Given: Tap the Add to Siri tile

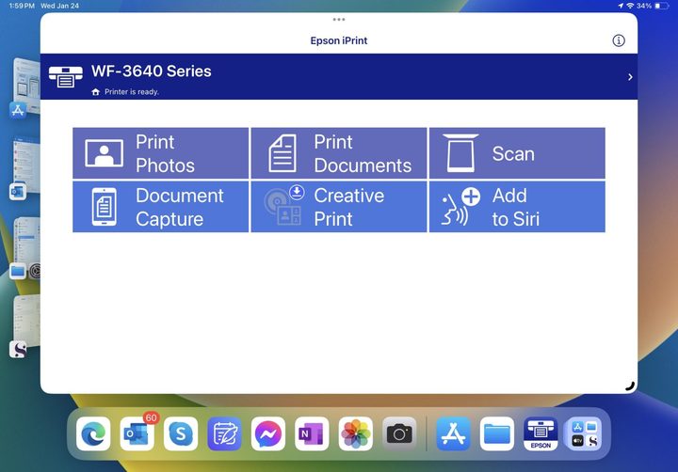Looking at the screenshot, I should point(517,207).
